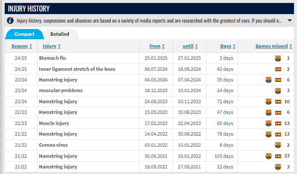
Task: Switch to the Compact tab
Action: pyautogui.click(x=24, y=34)
